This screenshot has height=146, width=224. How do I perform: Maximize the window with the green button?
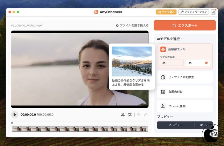click(x=18, y=12)
